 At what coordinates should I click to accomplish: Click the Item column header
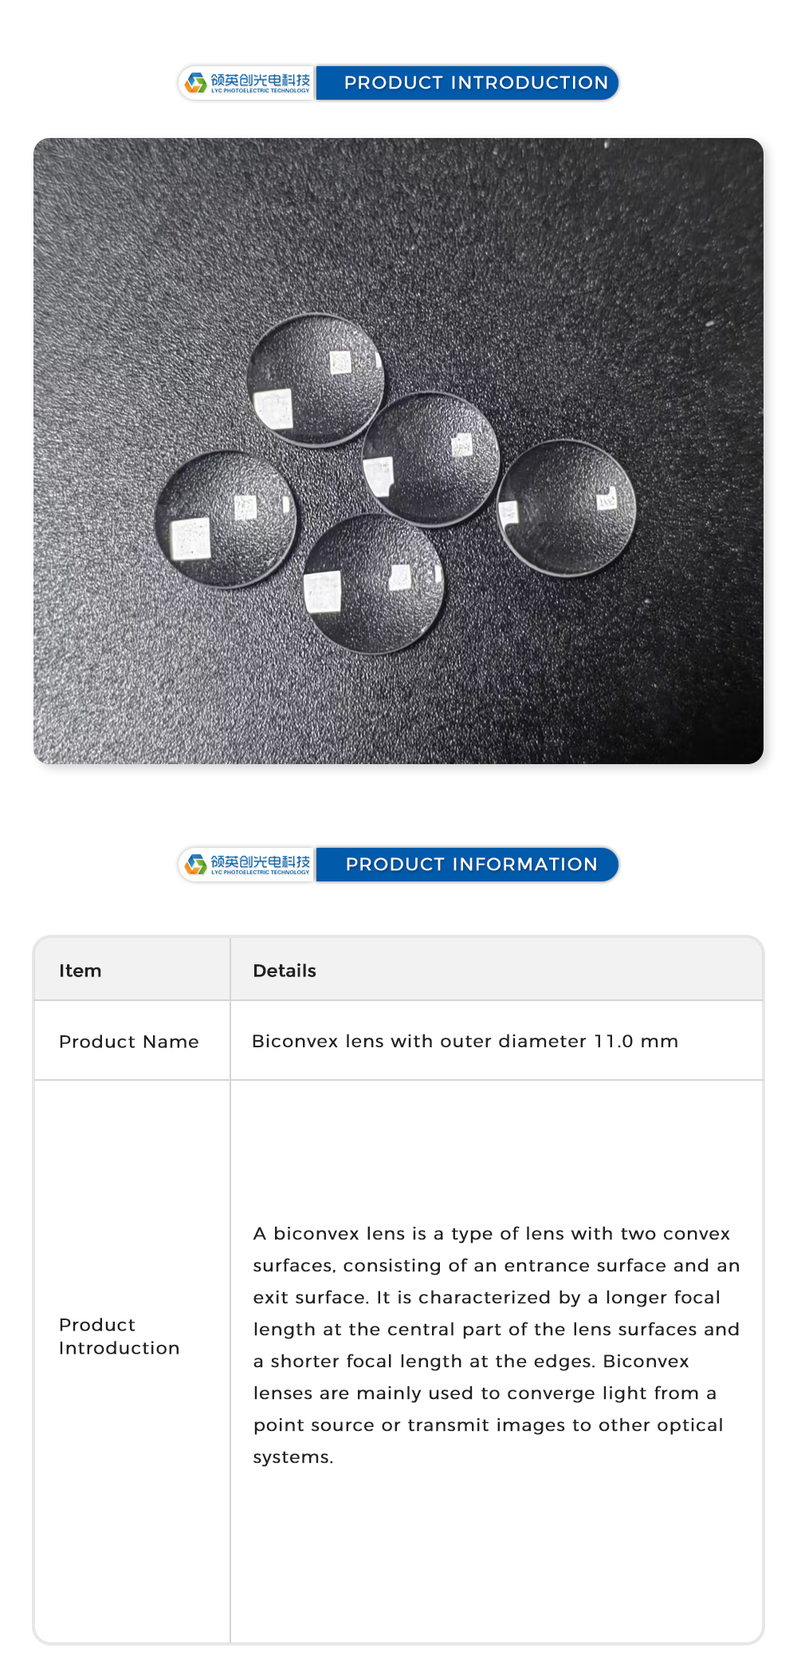[80, 971]
